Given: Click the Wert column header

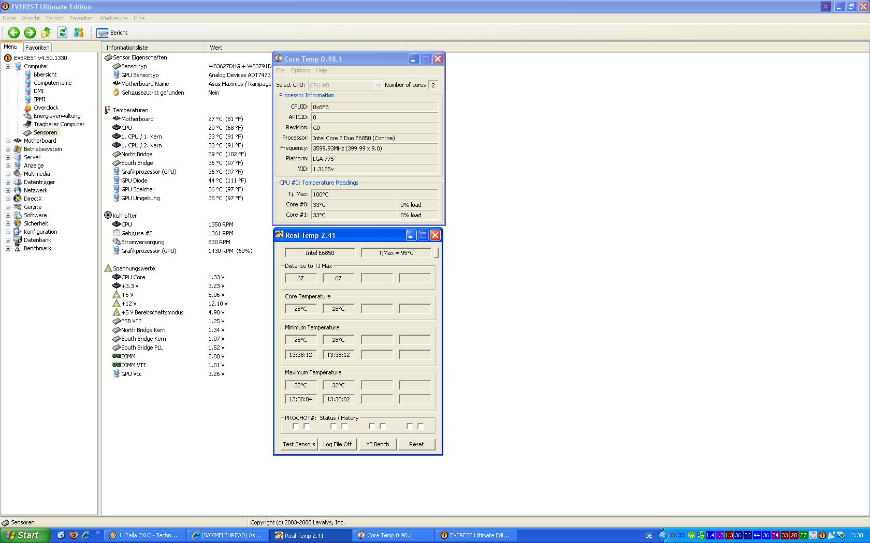Looking at the screenshot, I should coord(306,48).
